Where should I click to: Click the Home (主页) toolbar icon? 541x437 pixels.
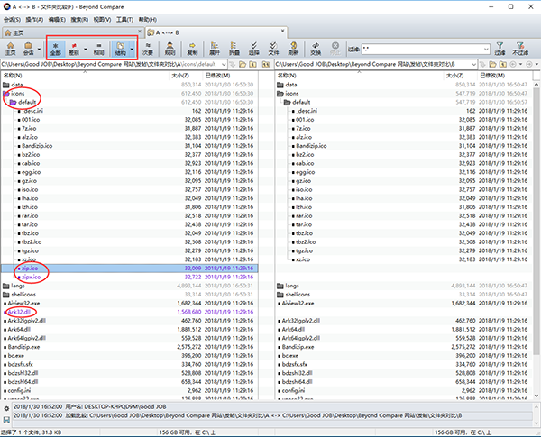click(x=10, y=49)
